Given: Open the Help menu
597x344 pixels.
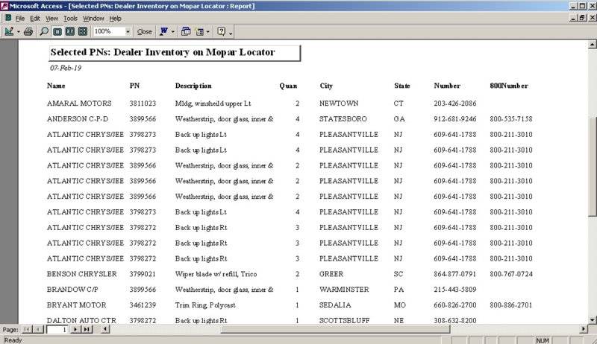Looking at the screenshot, I should click(x=116, y=18).
